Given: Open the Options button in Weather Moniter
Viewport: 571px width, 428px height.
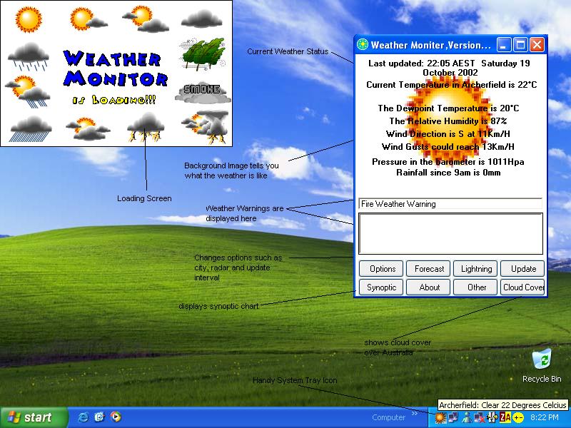Looking at the screenshot, I should [381, 269].
